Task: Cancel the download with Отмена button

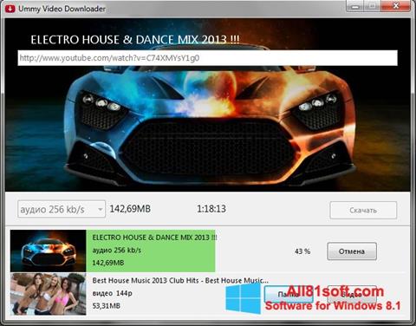Action: (352, 251)
